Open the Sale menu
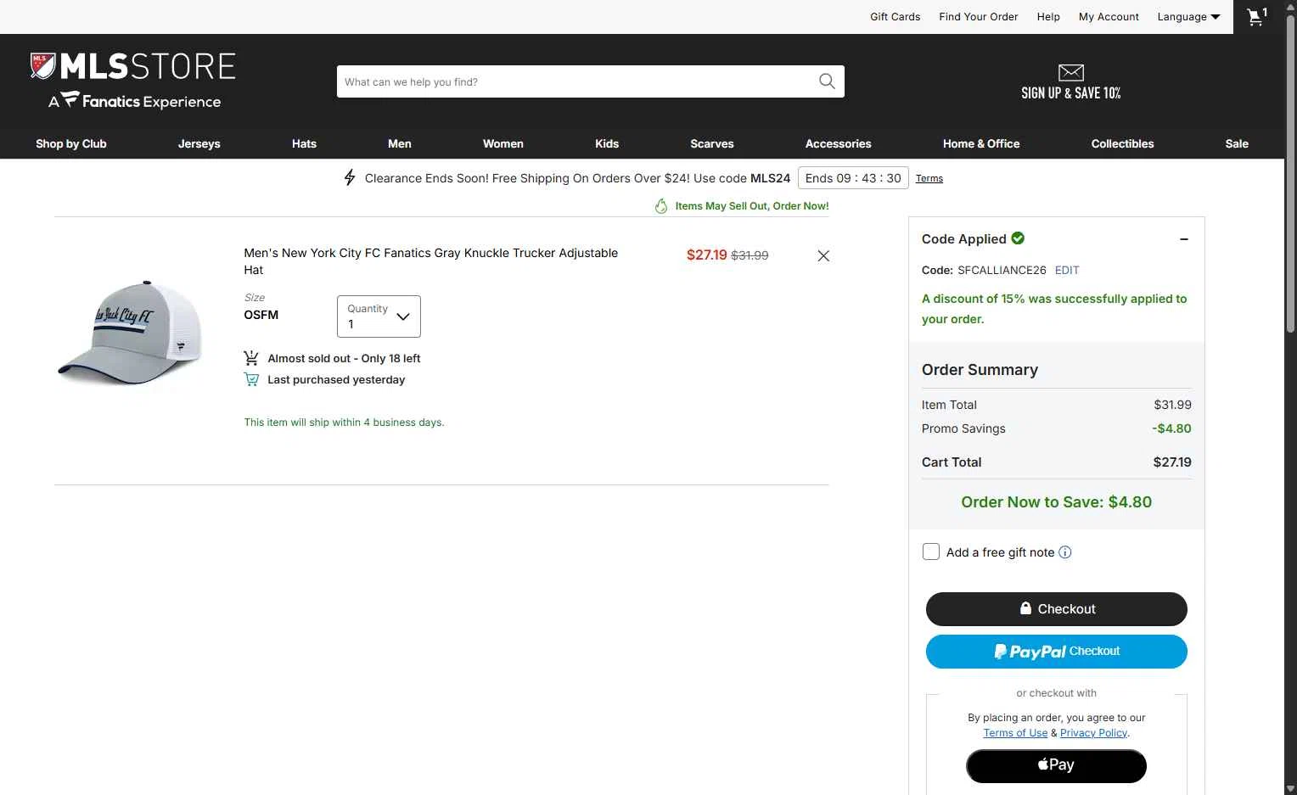The width and height of the screenshot is (1297, 795). 1237,143
